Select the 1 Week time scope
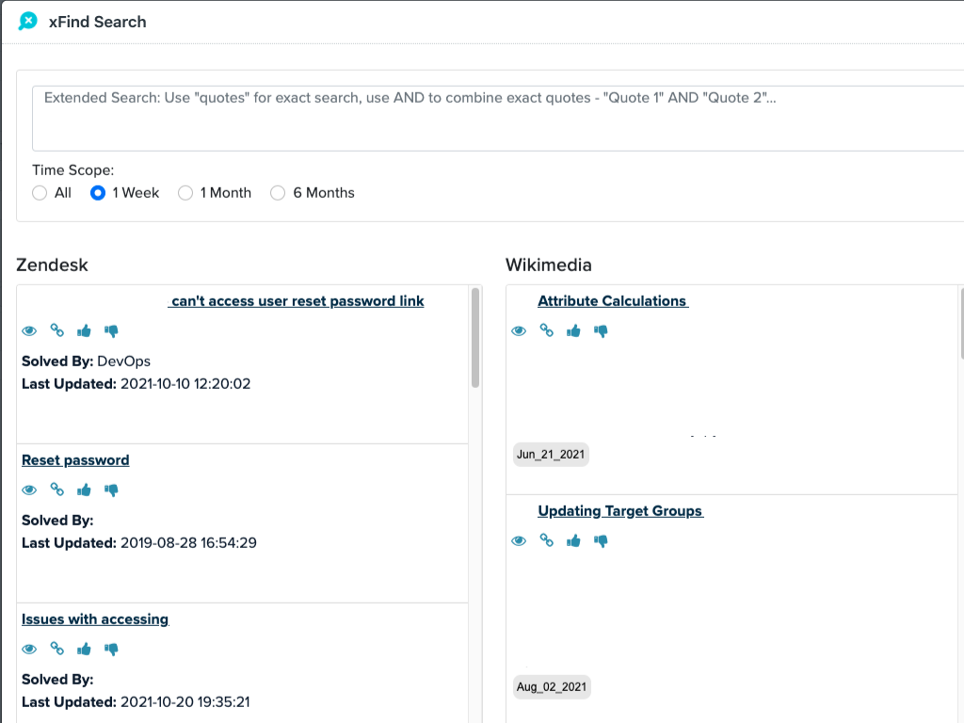Viewport: 964px width, 723px height. pos(98,193)
